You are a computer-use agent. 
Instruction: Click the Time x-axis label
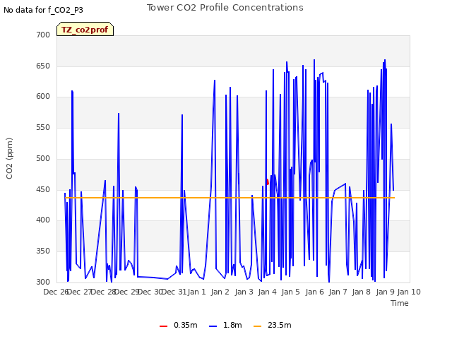(x=400, y=303)
